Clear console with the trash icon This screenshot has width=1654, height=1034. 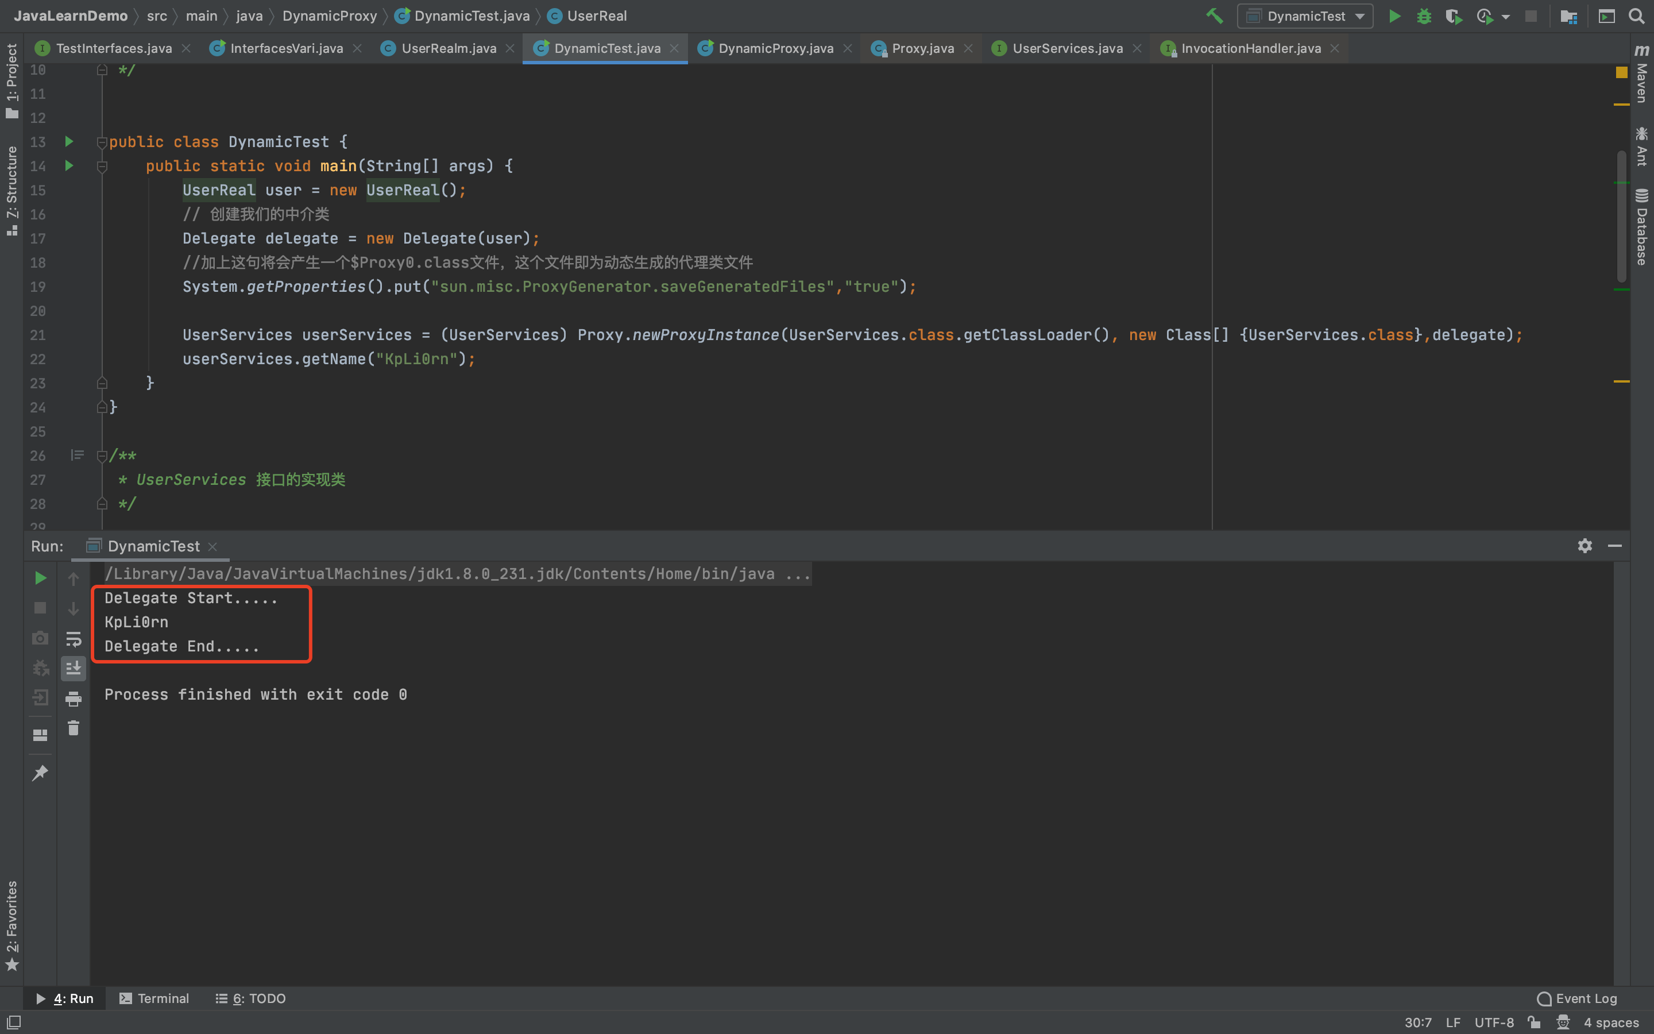pyautogui.click(x=73, y=728)
